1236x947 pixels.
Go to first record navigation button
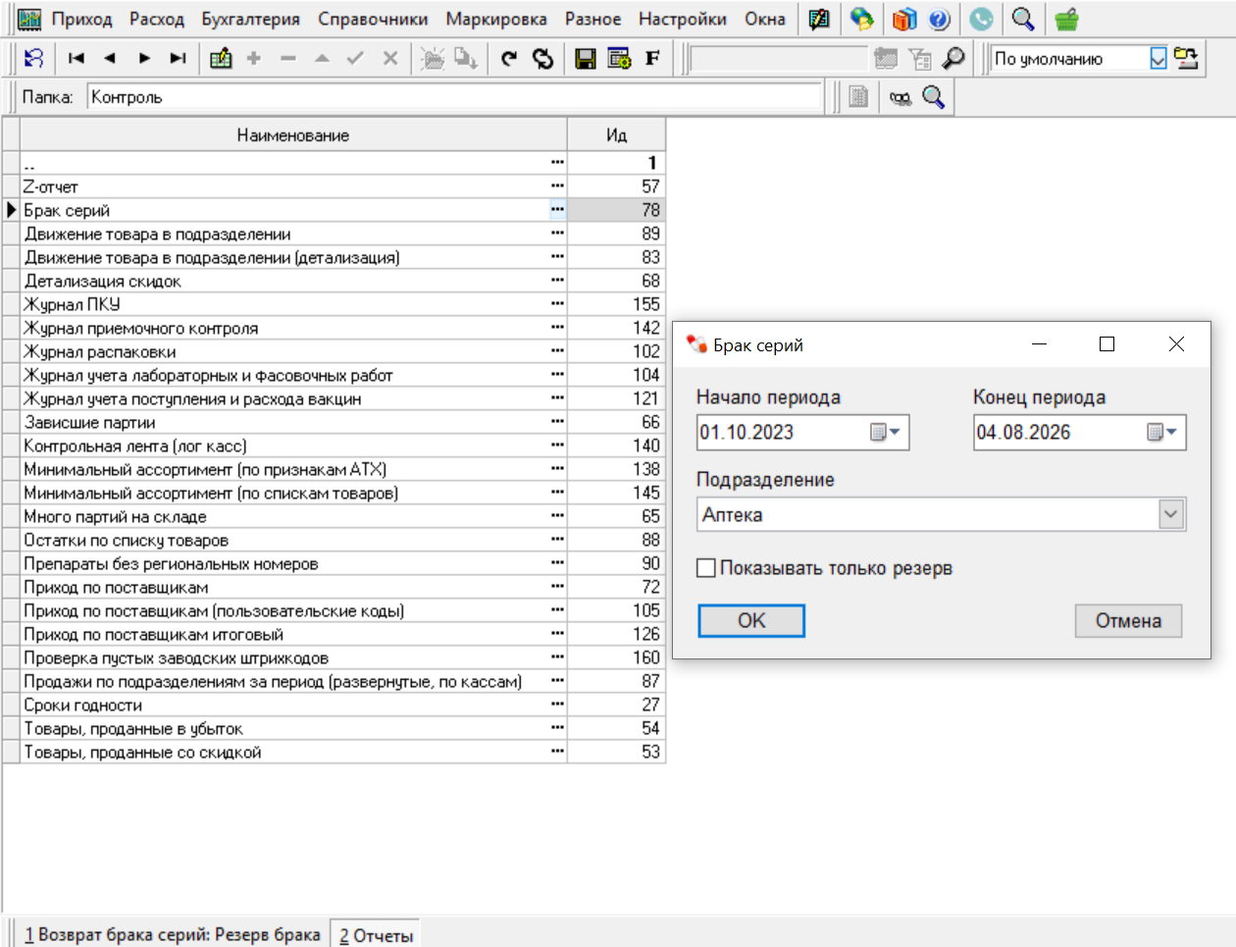[77, 59]
